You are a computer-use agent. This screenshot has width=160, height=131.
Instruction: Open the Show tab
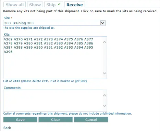pyautogui.click(x=35, y=5)
